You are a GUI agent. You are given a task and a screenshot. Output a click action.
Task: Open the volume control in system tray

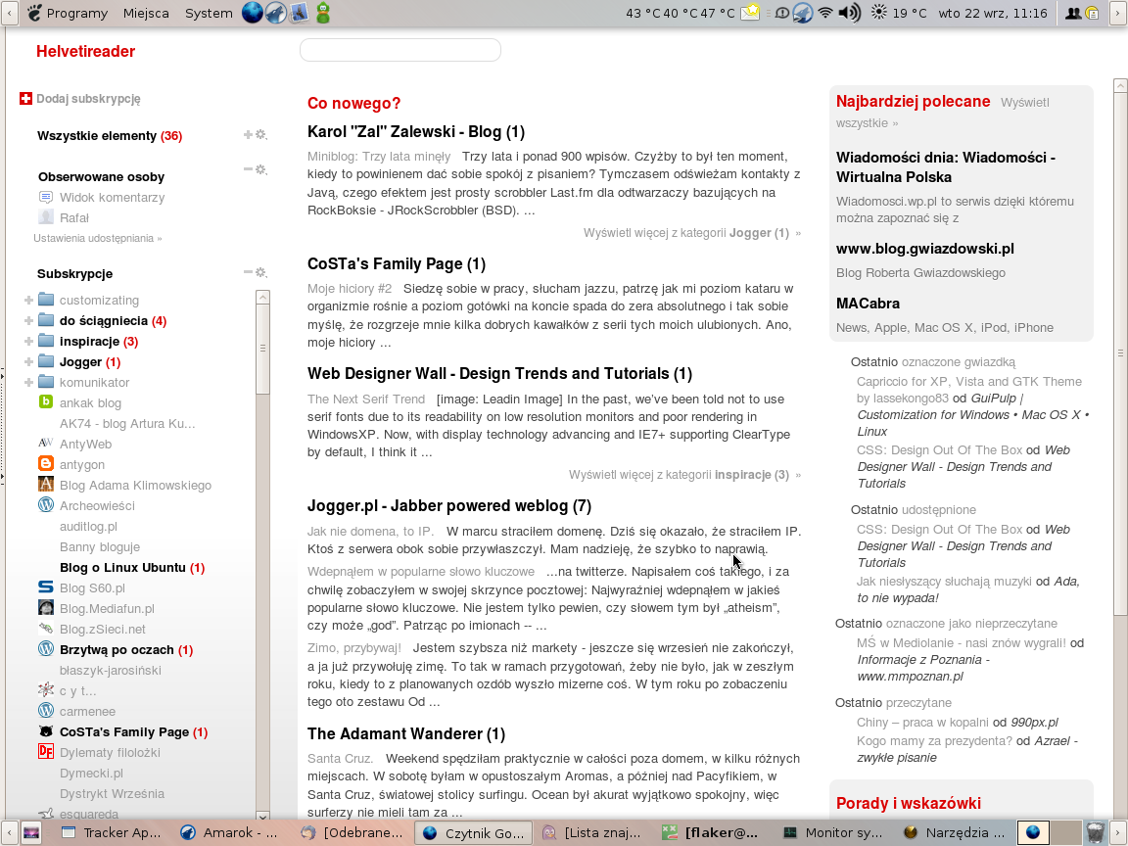849,13
